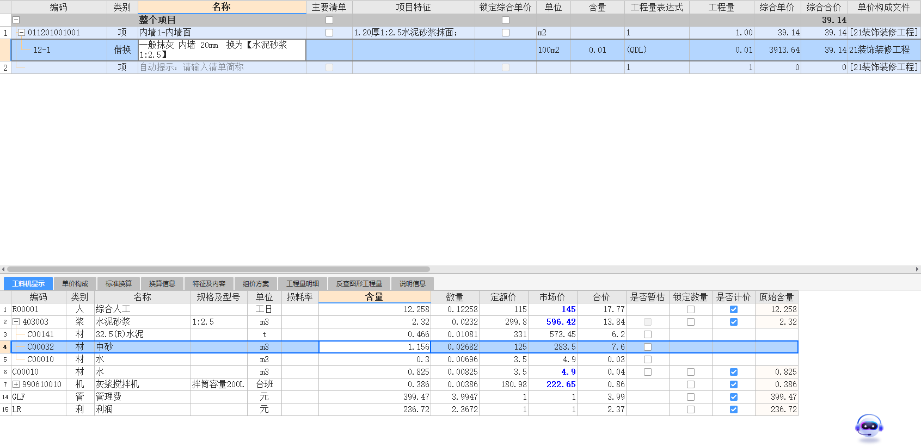
Task: Select 32.5(R)水泥 name cell
Action: 143,334
